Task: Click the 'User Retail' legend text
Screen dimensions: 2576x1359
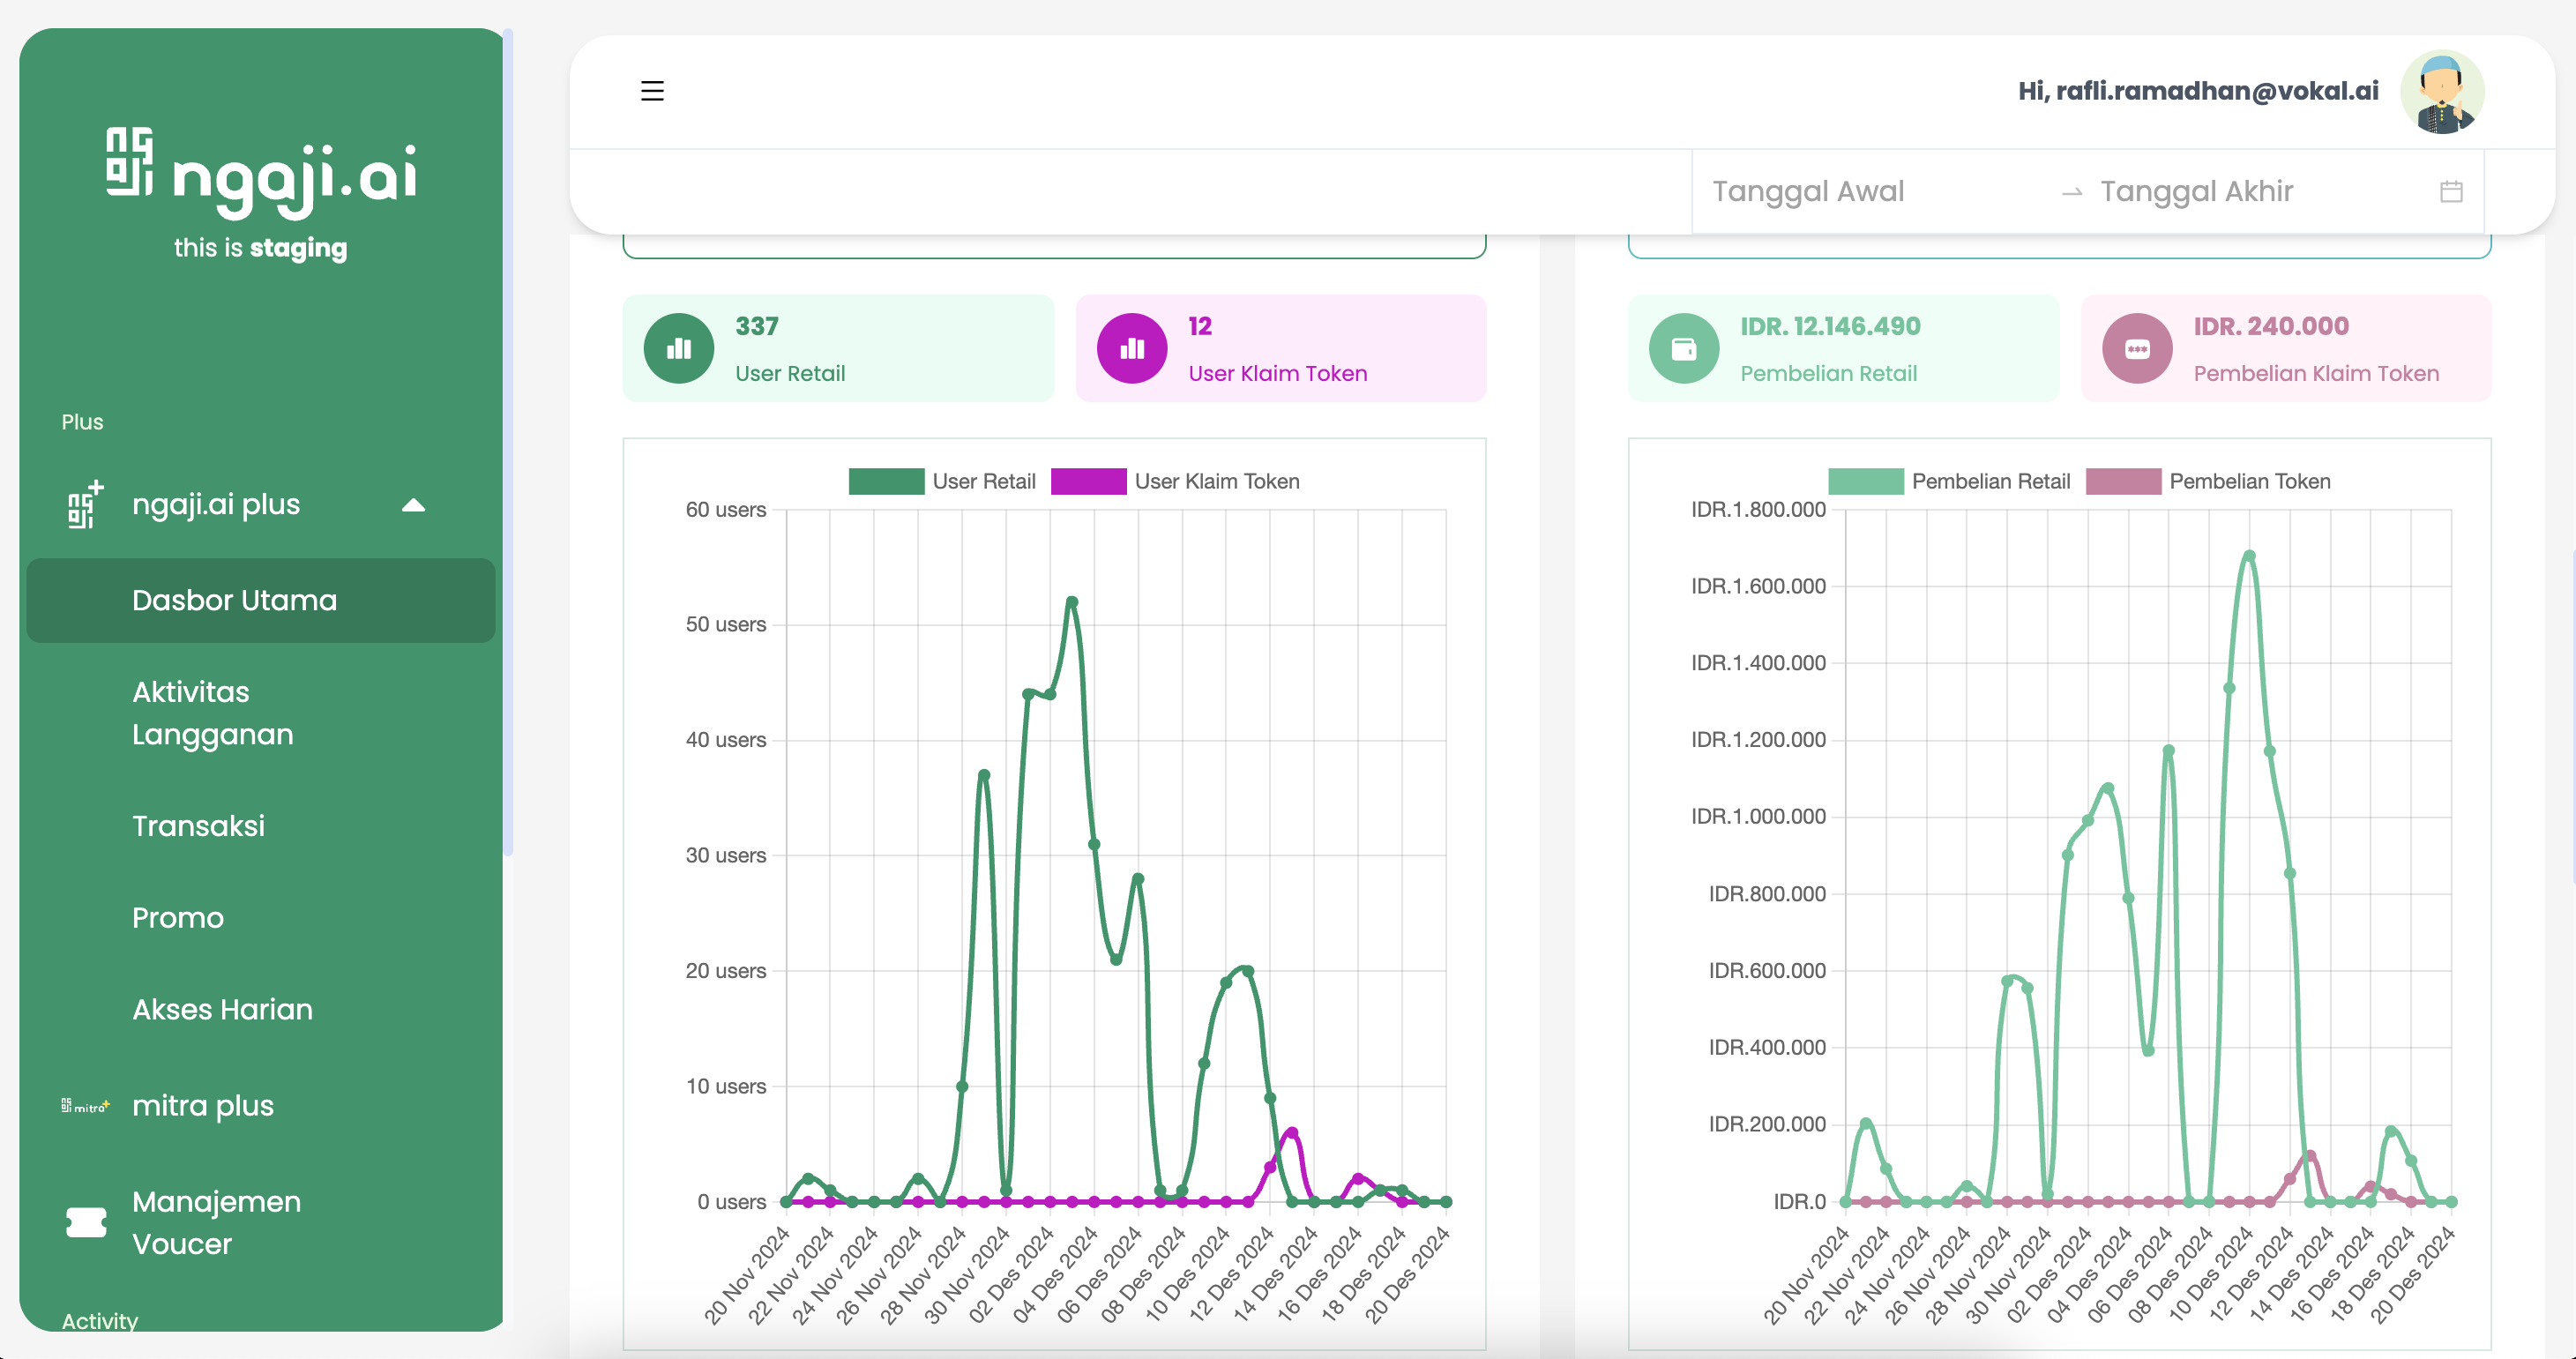Action: click(x=984, y=481)
